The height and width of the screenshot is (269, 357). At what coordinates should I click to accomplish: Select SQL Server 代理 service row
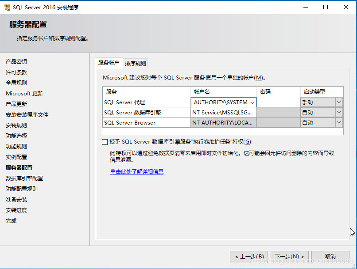pos(147,102)
